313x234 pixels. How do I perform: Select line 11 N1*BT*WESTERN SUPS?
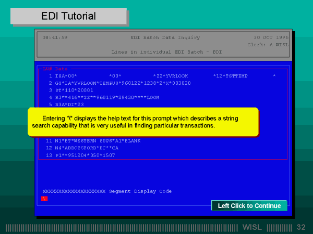coord(92,141)
